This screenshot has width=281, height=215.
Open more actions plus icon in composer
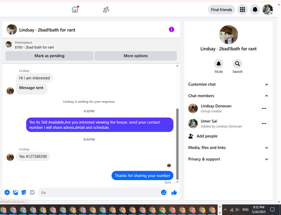7,193
